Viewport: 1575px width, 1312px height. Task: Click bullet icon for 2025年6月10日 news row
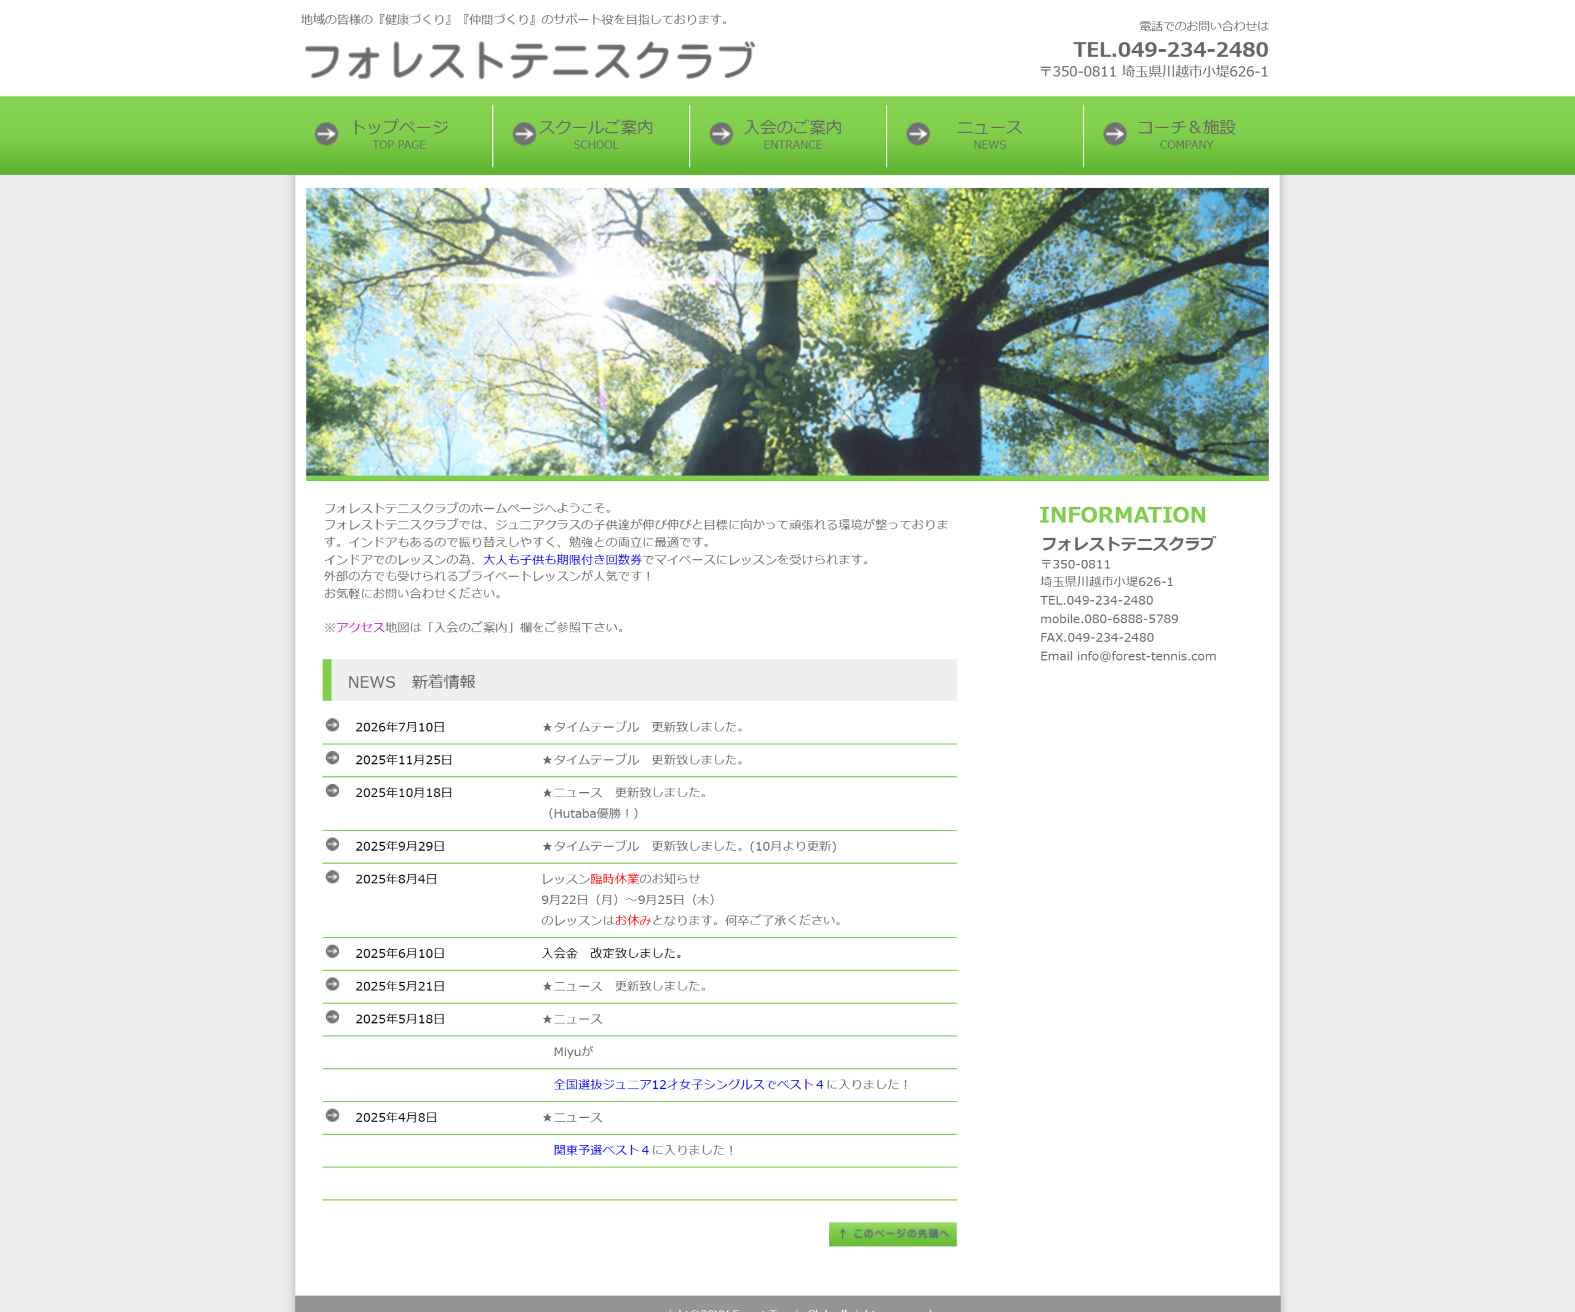coord(332,952)
